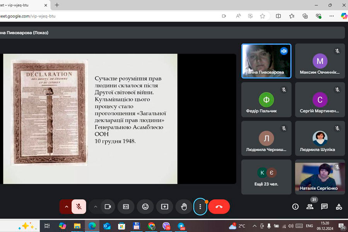Viewport: 348px width, 232px height.
Task: Unmute the microphone in the call bar
Action: click(79, 206)
